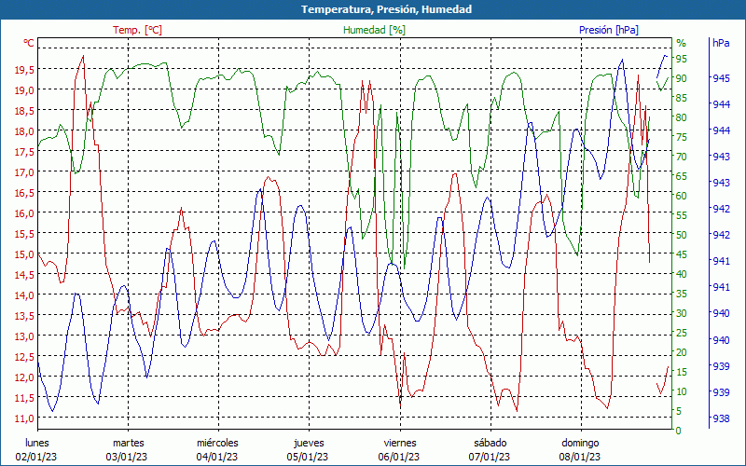Click the miércoles day label
This screenshot has height=466, width=746.
pos(217,443)
